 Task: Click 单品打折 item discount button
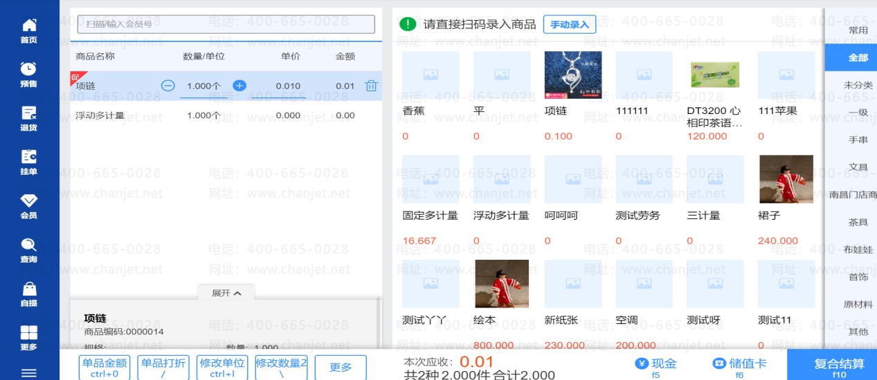tap(163, 368)
